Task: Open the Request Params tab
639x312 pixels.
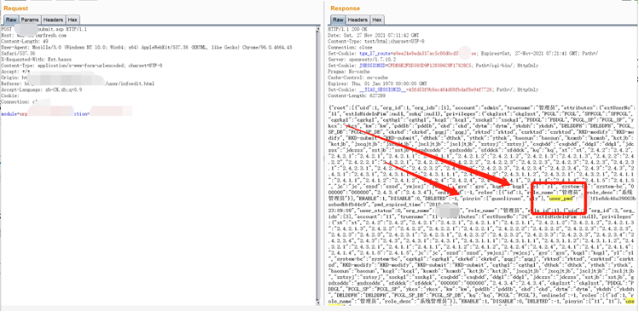Action: click(30, 20)
